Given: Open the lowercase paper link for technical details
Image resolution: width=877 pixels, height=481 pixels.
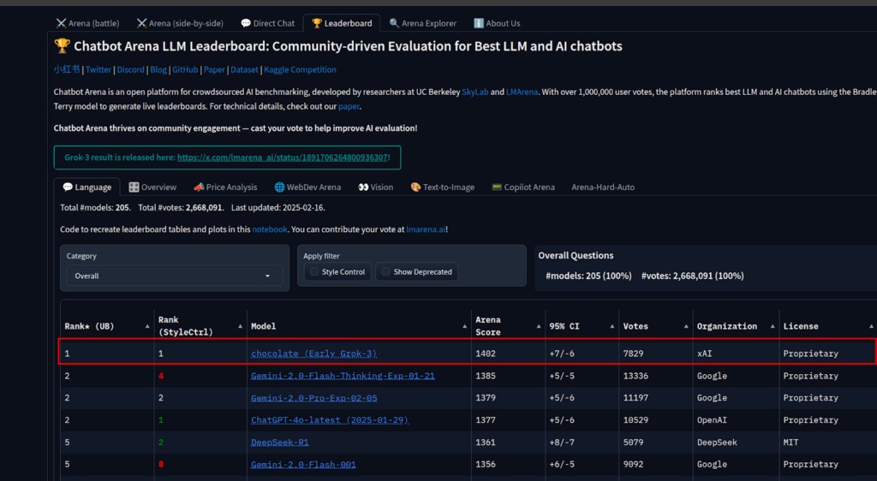Looking at the screenshot, I should coord(349,106).
